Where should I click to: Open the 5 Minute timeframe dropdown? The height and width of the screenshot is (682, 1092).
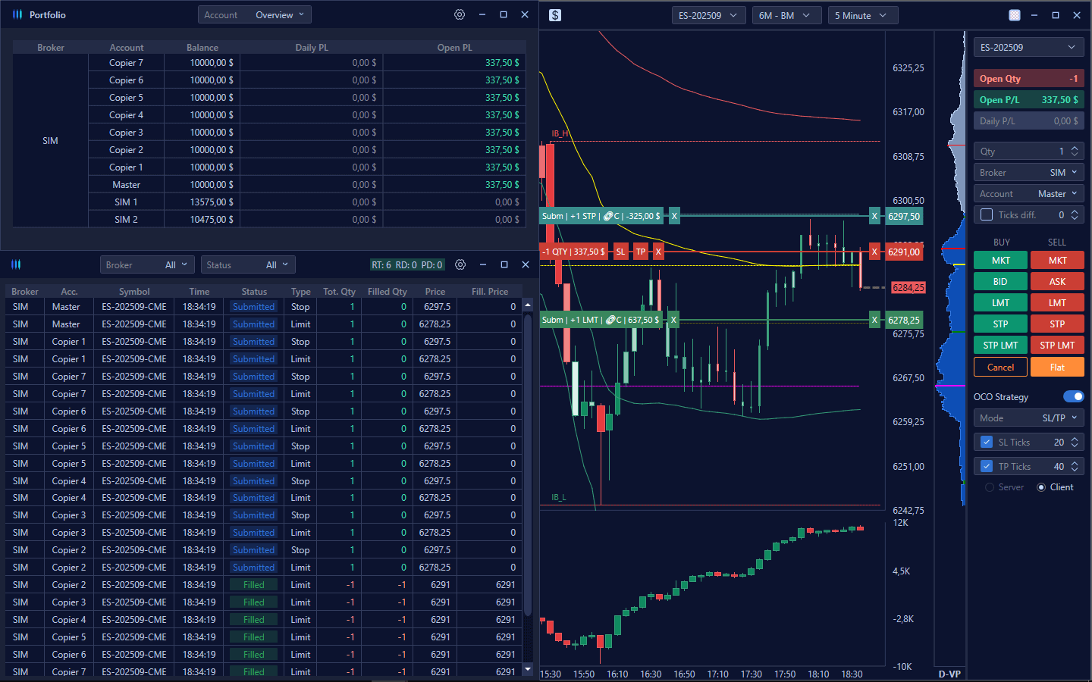(862, 15)
